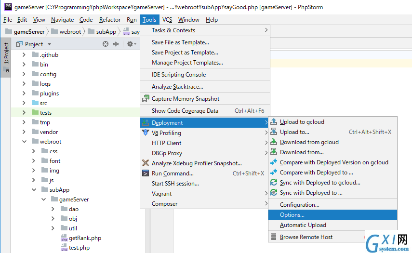This screenshot has width=412, height=253.
Task: Click the tests folder icon
Action: [35, 112]
